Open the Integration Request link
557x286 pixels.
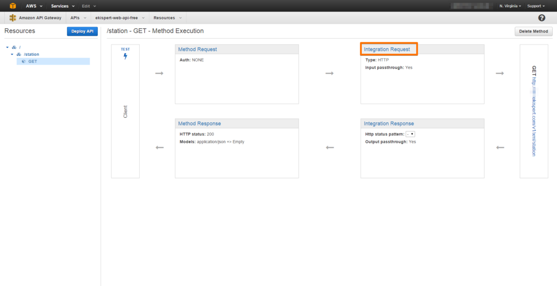point(387,49)
